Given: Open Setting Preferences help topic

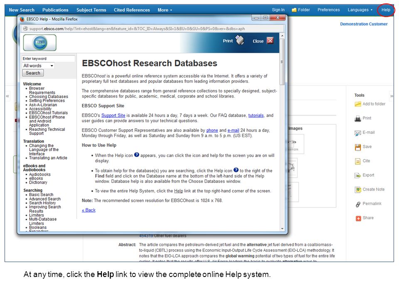Looking at the screenshot, I should (x=47, y=100).
